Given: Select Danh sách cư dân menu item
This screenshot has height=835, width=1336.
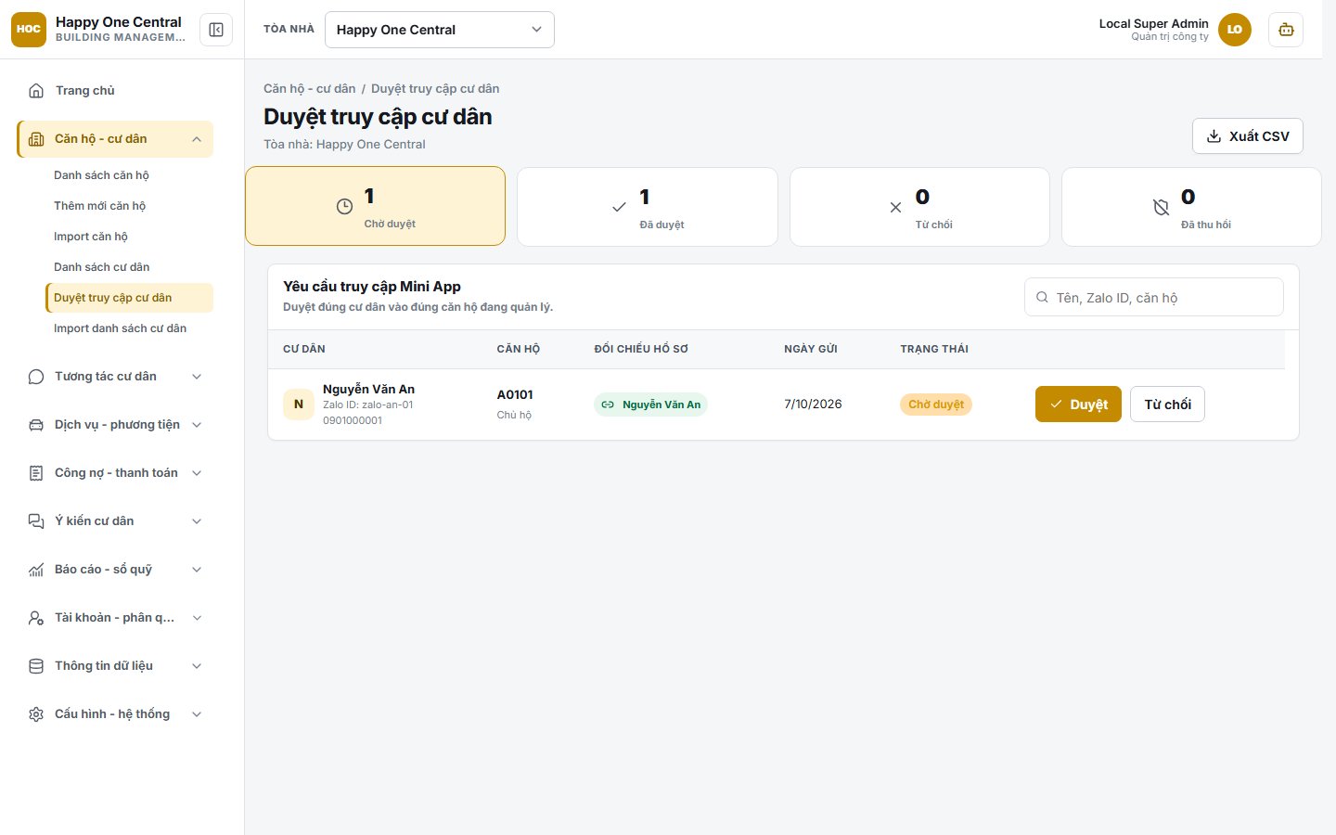Looking at the screenshot, I should click(129, 267).
